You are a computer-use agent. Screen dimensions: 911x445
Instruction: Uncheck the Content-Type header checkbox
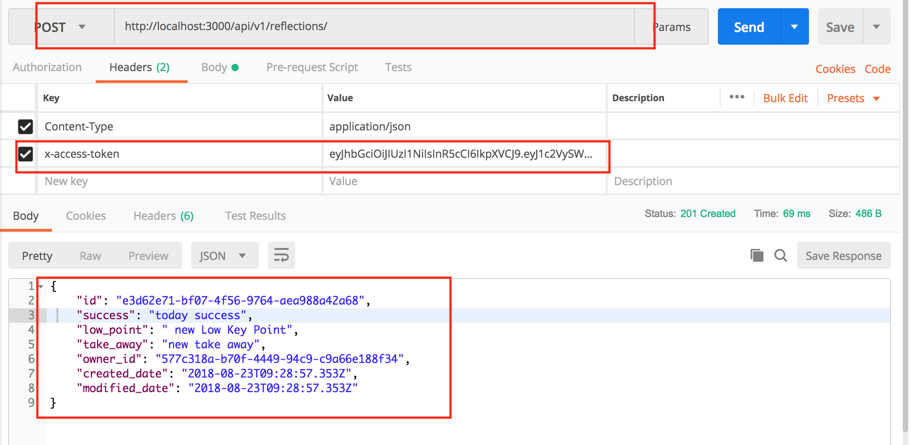[26, 126]
